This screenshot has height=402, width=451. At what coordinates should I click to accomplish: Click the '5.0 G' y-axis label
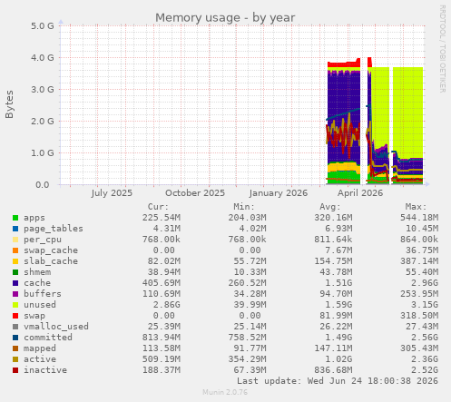(43, 26)
